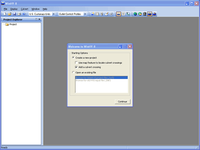The image size is (200, 150).
Task: Open the Help menu
Action: 45,9
